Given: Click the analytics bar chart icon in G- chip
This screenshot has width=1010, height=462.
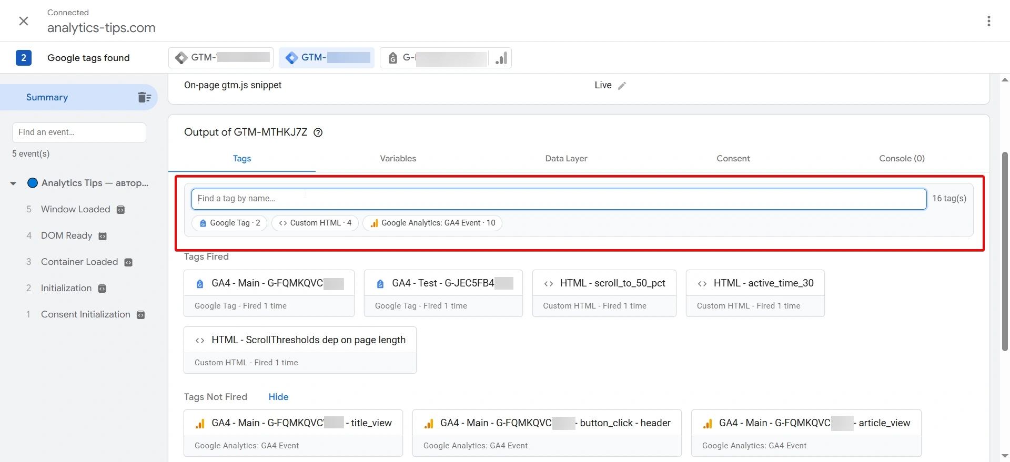Looking at the screenshot, I should point(501,58).
